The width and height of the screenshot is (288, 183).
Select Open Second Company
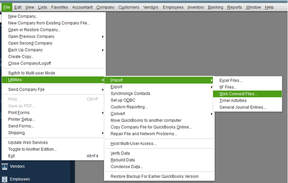(54, 43)
